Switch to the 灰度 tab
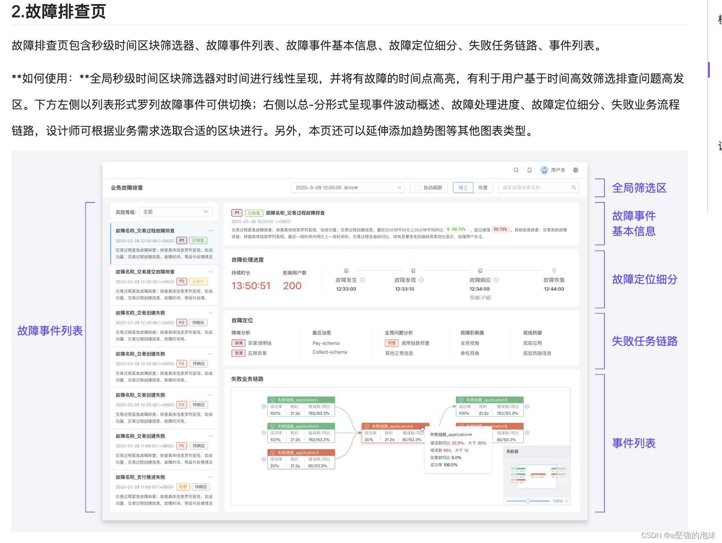Image resolution: width=722 pixels, height=543 pixels. [x=483, y=188]
